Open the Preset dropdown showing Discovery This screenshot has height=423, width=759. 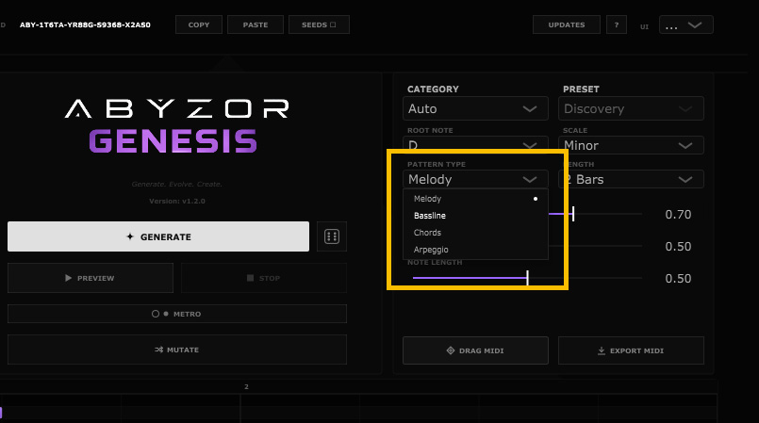[x=631, y=108]
